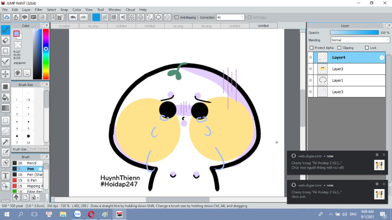Toggle the AntiAliasing checkbox

pos(176,18)
